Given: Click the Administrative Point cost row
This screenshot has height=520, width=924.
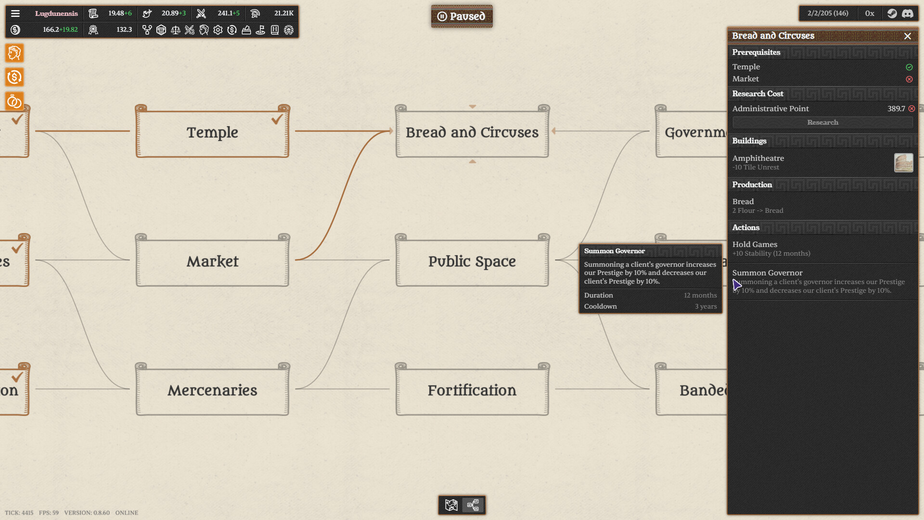Looking at the screenshot, I should (x=822, y=109).
